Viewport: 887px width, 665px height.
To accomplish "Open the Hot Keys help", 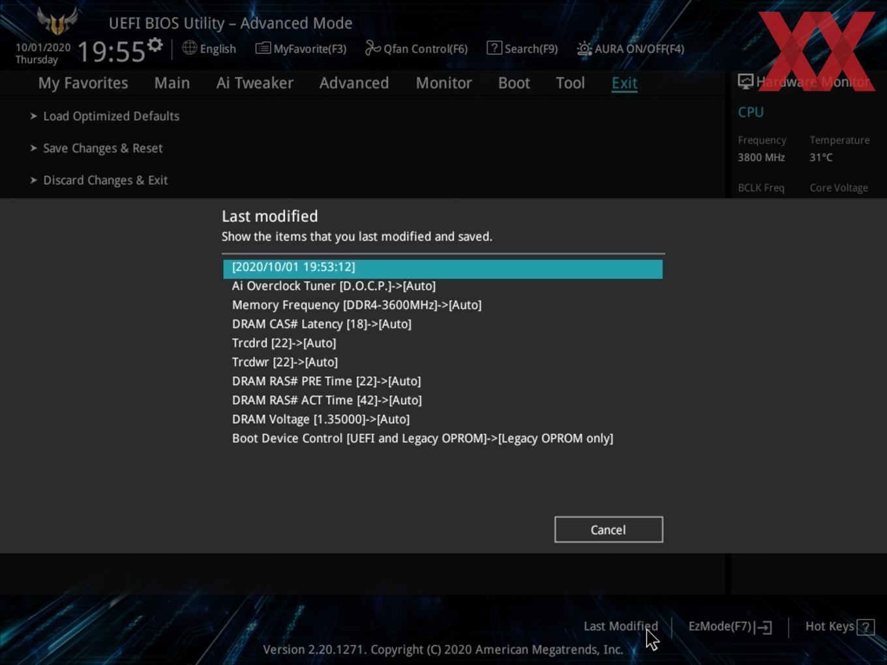I will tap(830, 626).
